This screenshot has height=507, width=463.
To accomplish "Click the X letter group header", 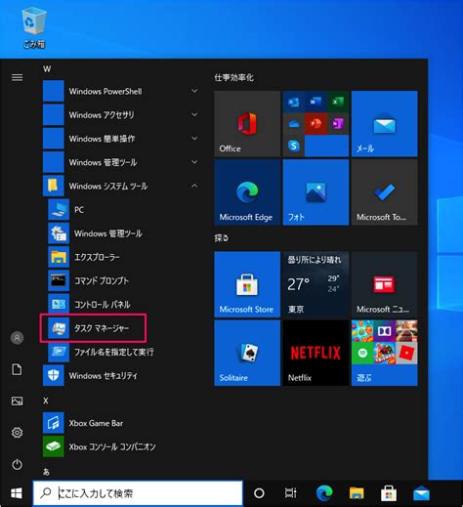I will point(46,401).
